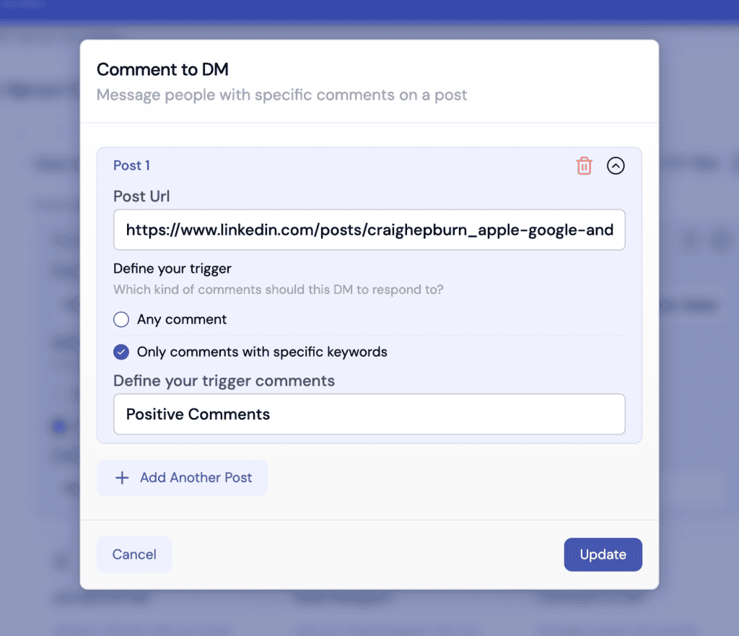Click the 'Only comments with specific keywords' label
Image resolution: width=739 pixels, height=636 pixels.
pos(262,352)
